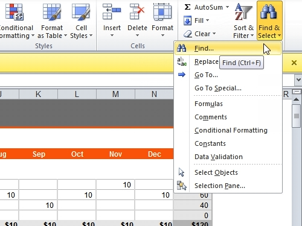Select cell with 10 under Dec
The height and width of the screenshot is (226, 302).
pos(154,195)
